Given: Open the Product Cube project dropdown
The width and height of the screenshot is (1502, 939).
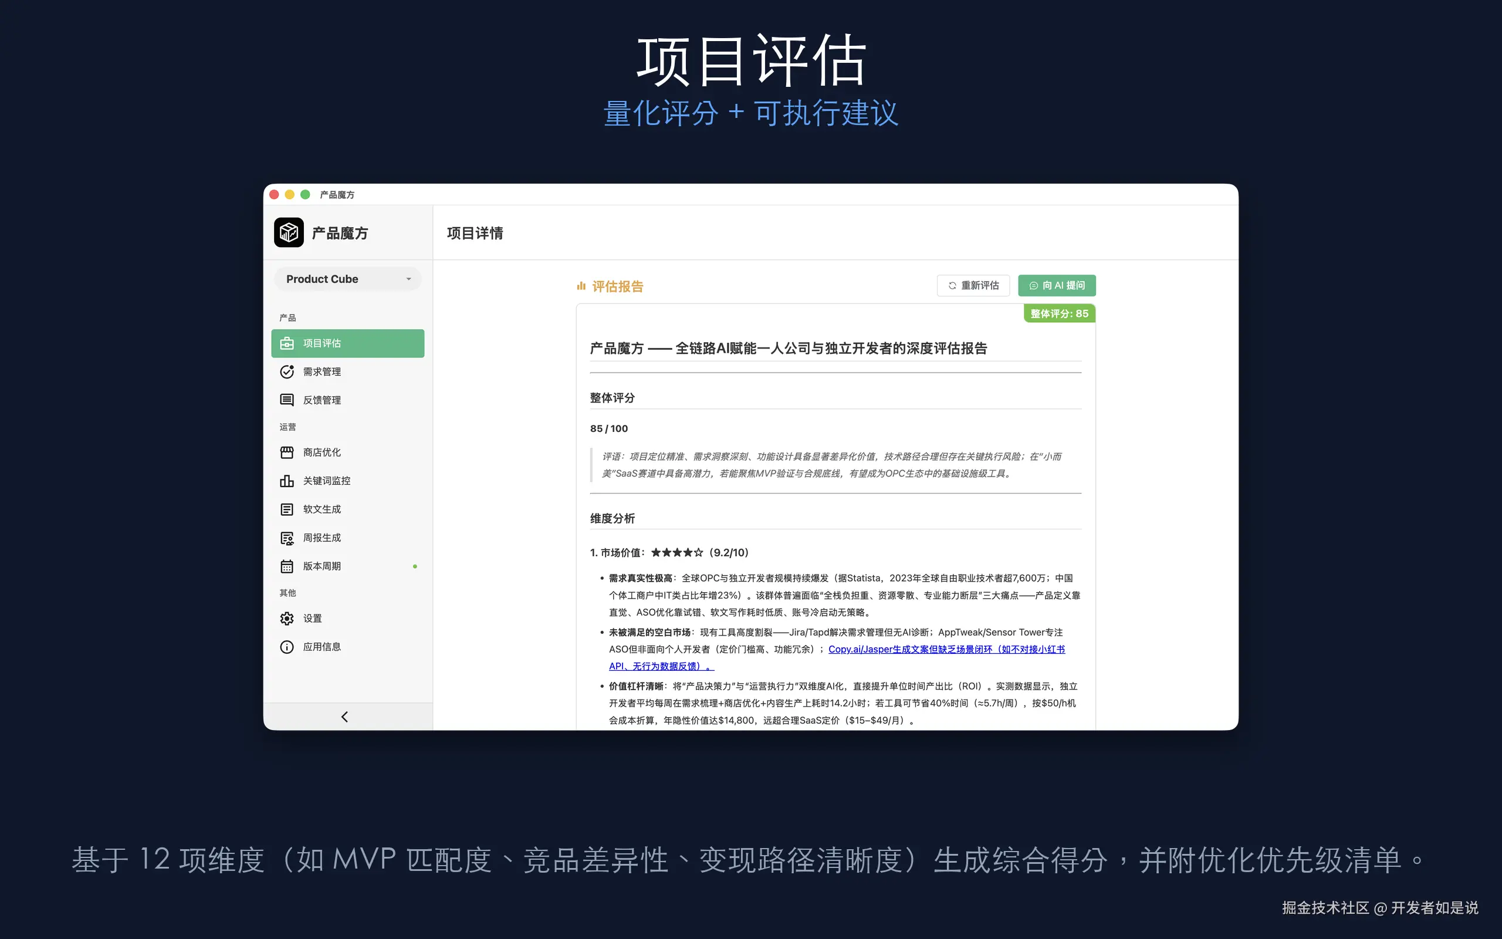Looking at the screenshot, I should (x=347, y=279).
